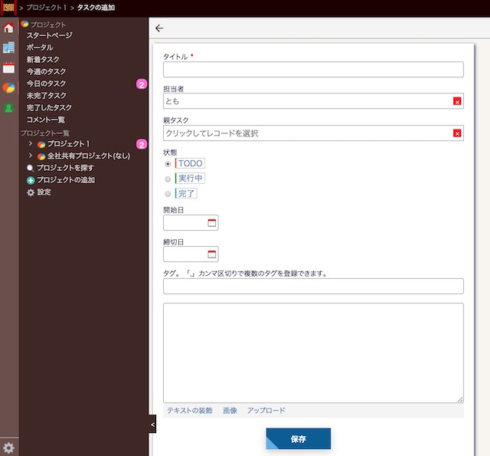
Task: Click the プロジェクト header at sidebar top
Action: (x=48, y=25)
